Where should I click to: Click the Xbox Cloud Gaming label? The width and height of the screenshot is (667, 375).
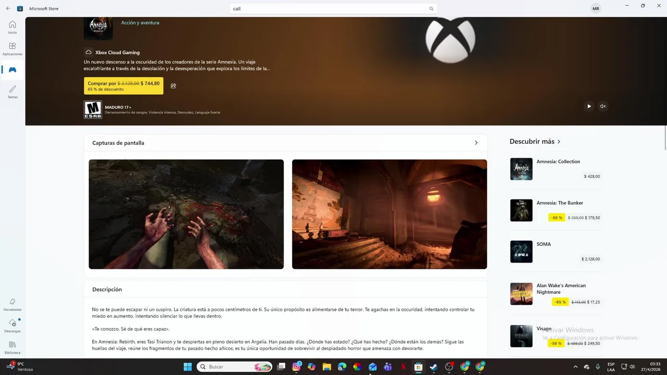pyautogui.click(x=117, y=53)
